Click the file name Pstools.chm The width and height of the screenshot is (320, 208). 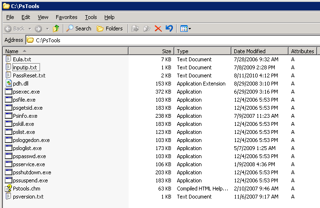pyautogui.click(x=27, y=189)
